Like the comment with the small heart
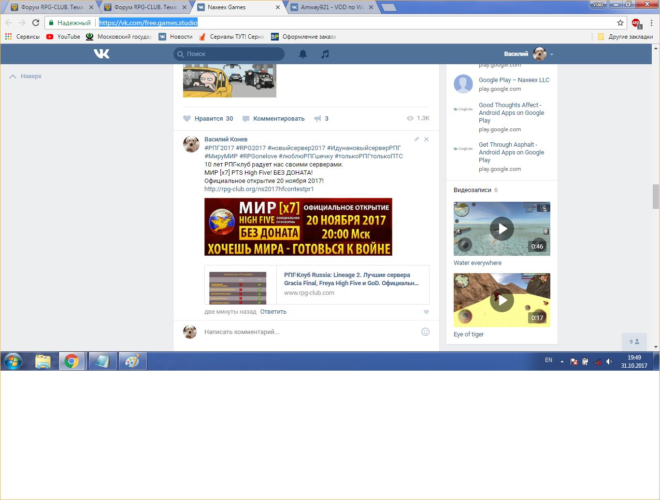 [426, 312]
